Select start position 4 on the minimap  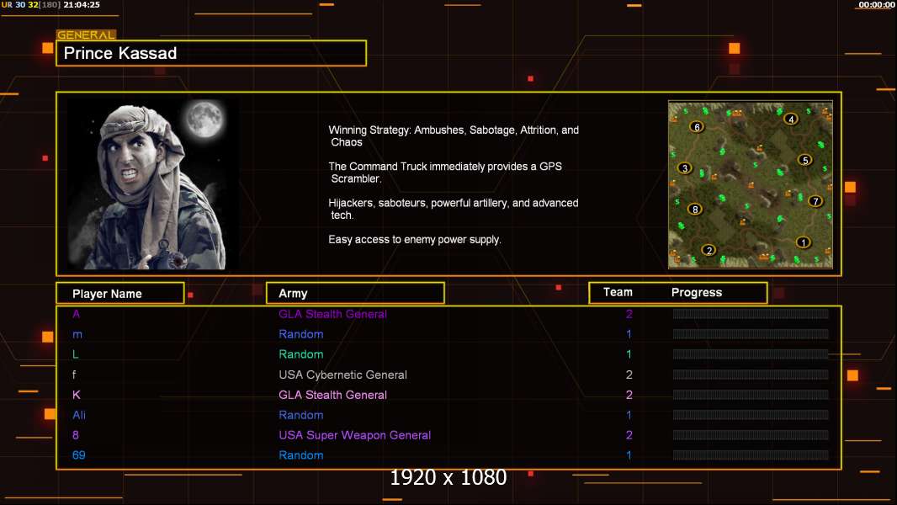[791, 119]
